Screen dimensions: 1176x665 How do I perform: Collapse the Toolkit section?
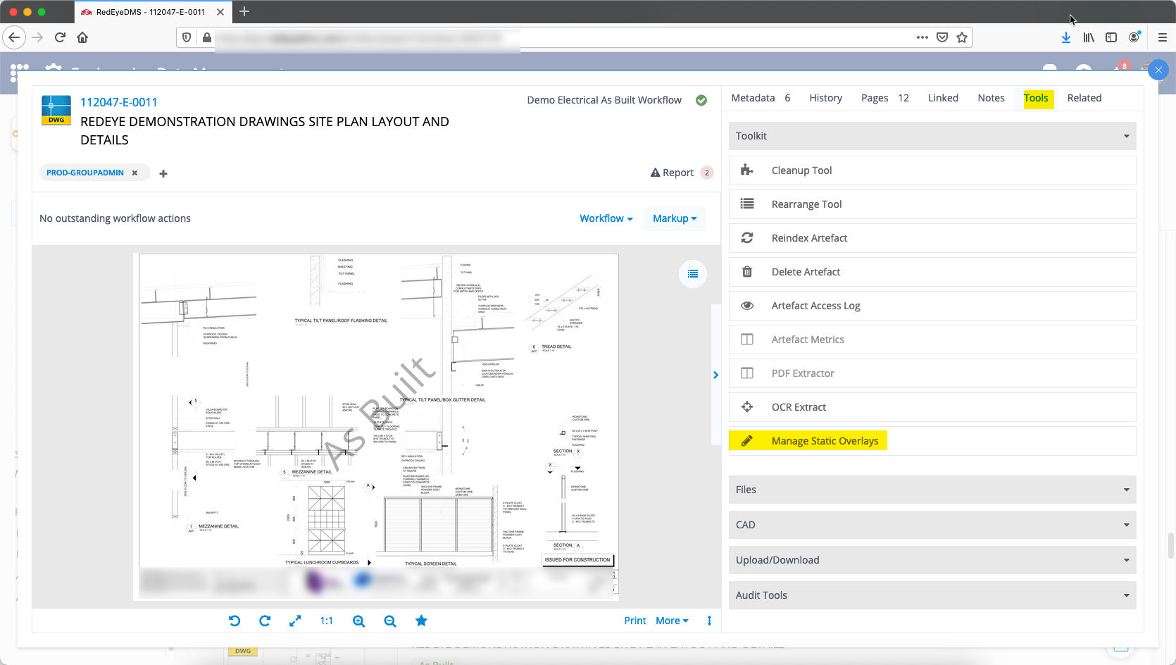932,136
